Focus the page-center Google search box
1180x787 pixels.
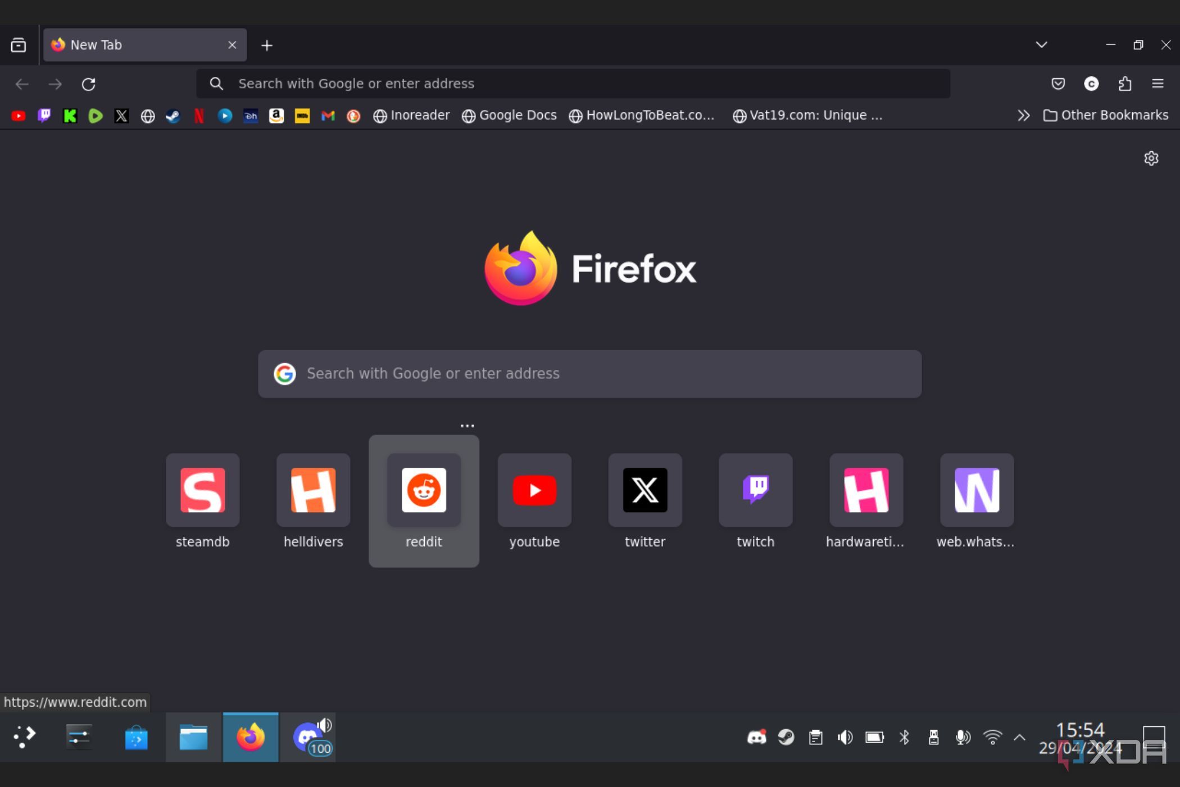click(x=590, y=374)
